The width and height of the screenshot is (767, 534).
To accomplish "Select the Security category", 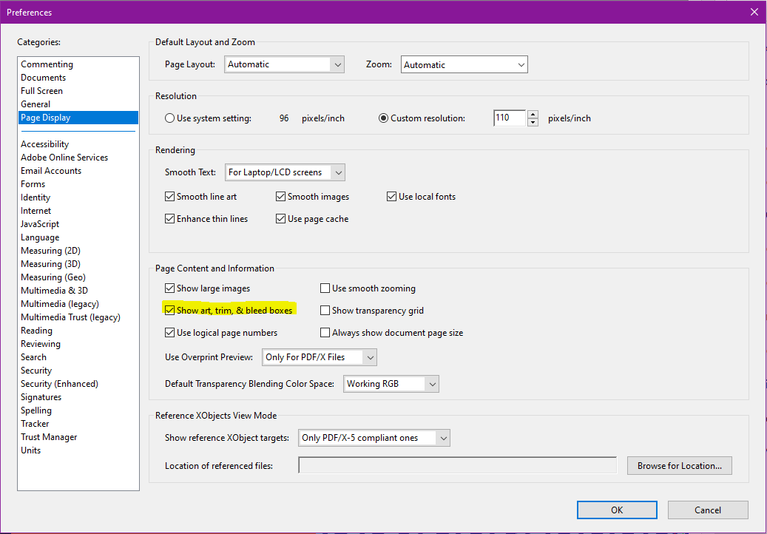I will [x=36, y=371].
